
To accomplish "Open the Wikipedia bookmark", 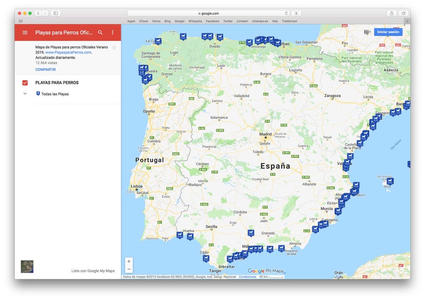I will [x=195, y=21].
